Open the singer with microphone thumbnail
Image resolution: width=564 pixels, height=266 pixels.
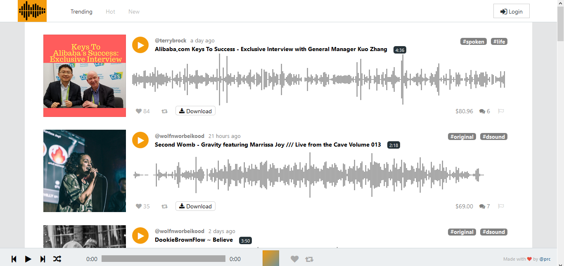point(85,171)
